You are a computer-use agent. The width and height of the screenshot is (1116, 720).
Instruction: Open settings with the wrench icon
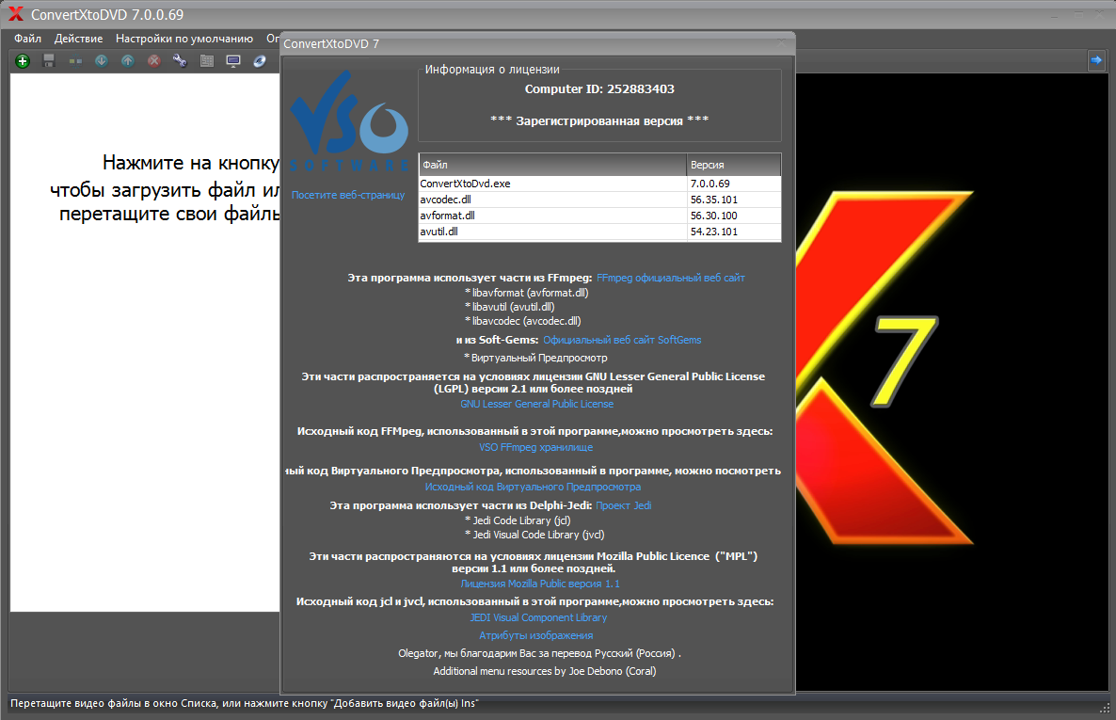(x=180, y=61)
